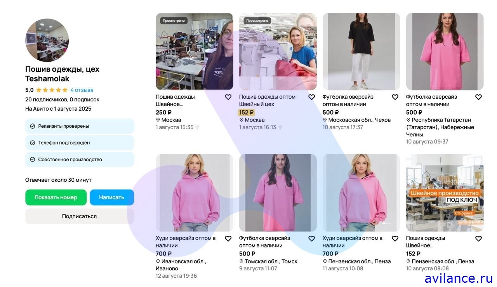Click the seller profile avatar photo
Image resolution: width=497 pixels, height=287 pixels.
coord(47,40)
